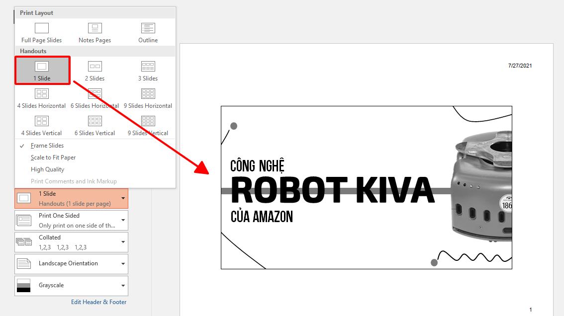Choose 9 Slides Vertical handout layout
Screen dimensions: 564x316
tap(147, 125)
